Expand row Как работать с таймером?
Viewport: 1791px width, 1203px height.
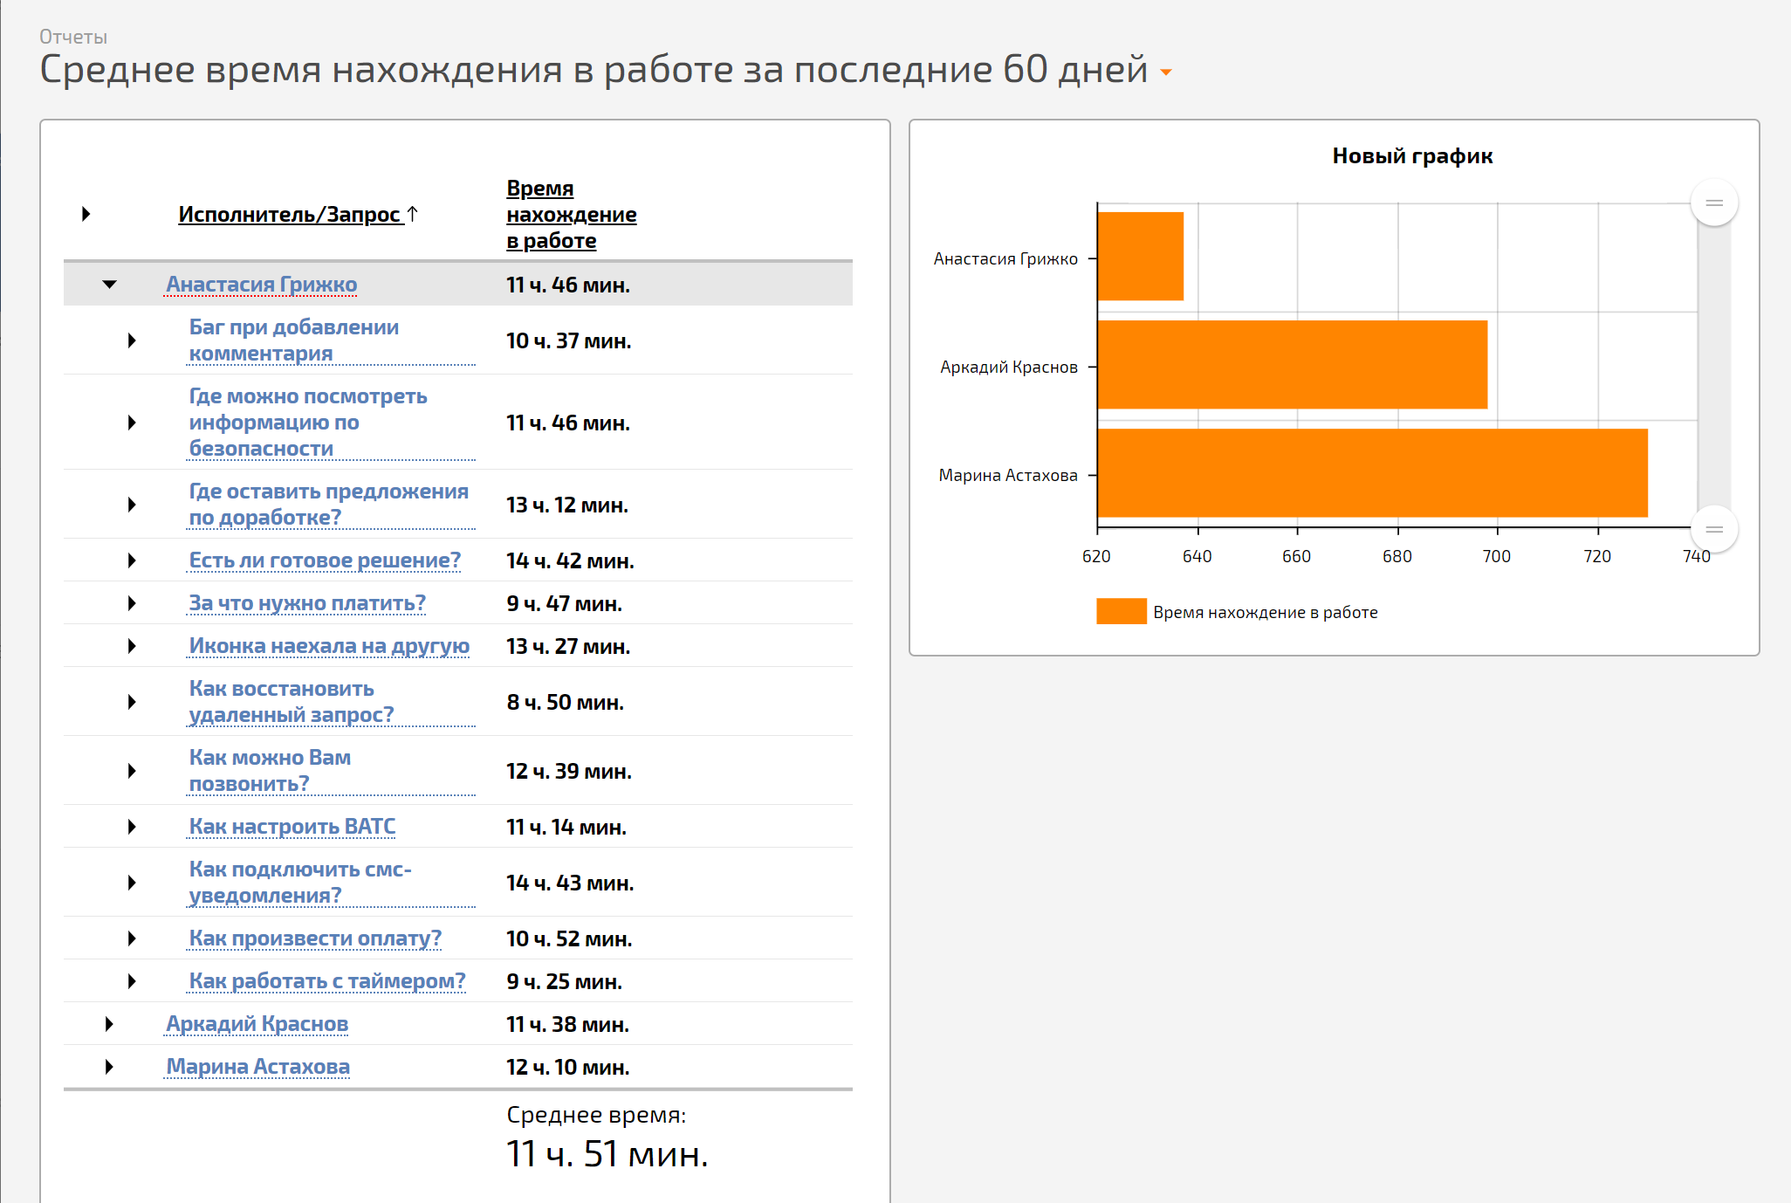[132, 981]
